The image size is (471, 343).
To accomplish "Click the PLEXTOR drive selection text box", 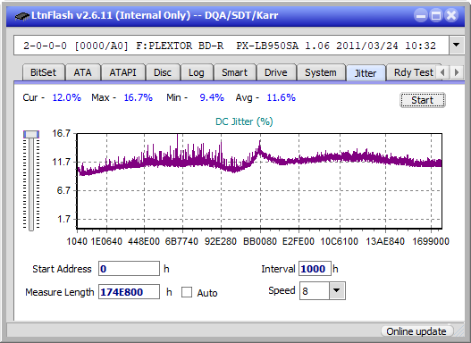I will pyautogui.click(x=231, y=46).
